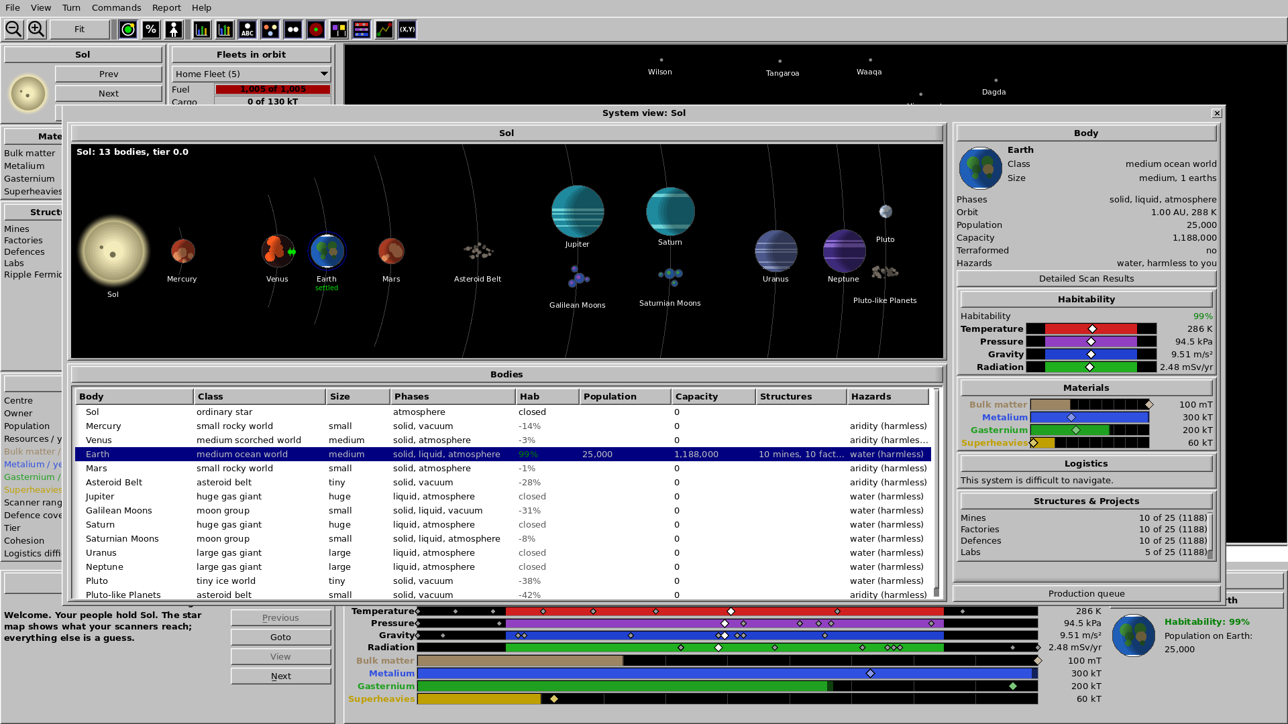This screenshot has width=1288, height=724.
Task: Click the Metalium materials bar in Body panel
Action: 1090,418
